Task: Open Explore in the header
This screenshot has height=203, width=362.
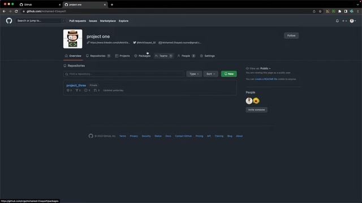Action: point(123,21)
